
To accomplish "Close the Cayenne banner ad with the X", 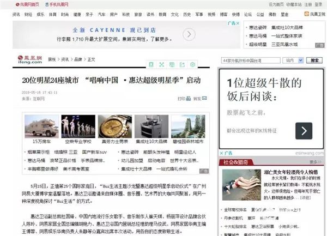I will point(238,23).
